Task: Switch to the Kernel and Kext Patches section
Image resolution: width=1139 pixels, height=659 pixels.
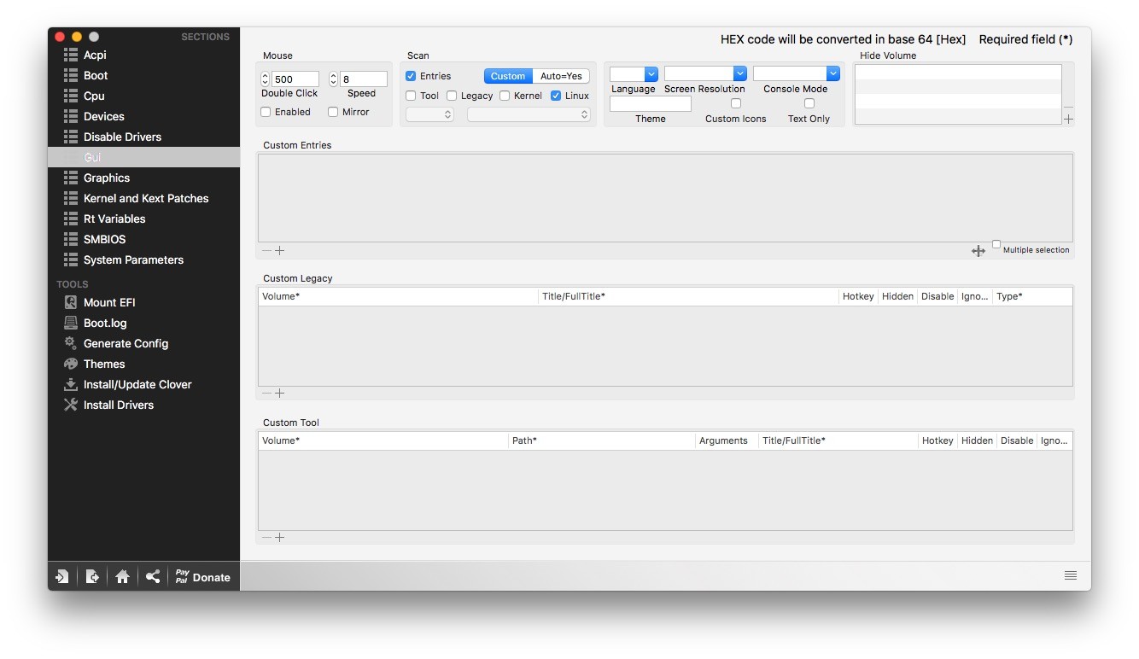Action: (145, 198)
